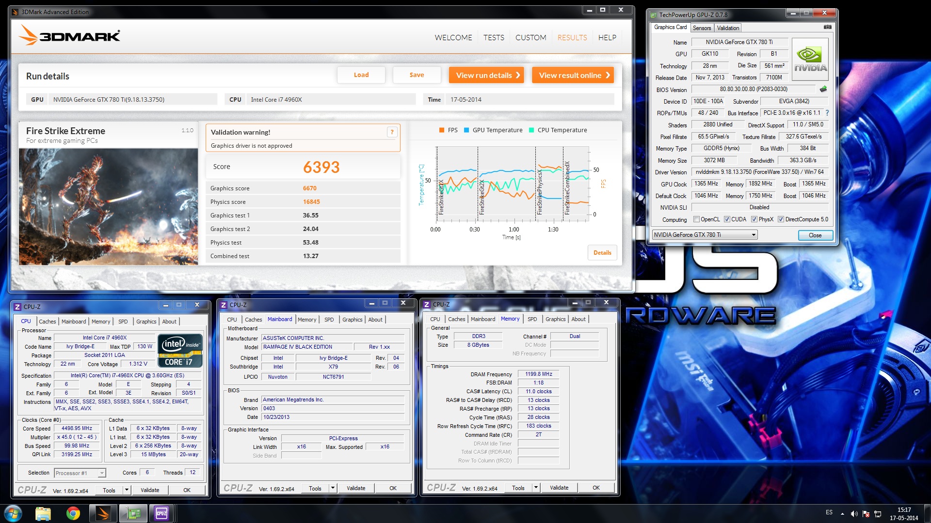The width and height of the screenshot is (931, 523).
Task: Toggle the PhysX checkbox in GPU-Z
Action: [754, 219]
